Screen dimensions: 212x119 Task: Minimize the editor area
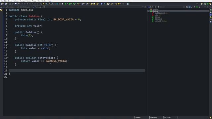[143, 7]
